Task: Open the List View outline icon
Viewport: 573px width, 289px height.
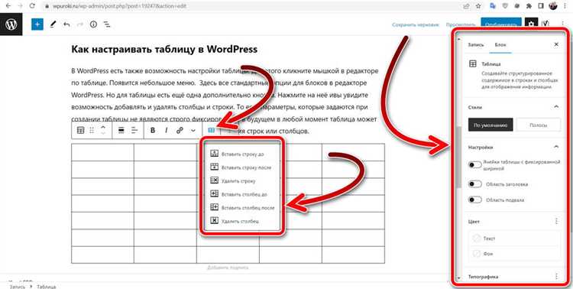Action: click(107, 24)
